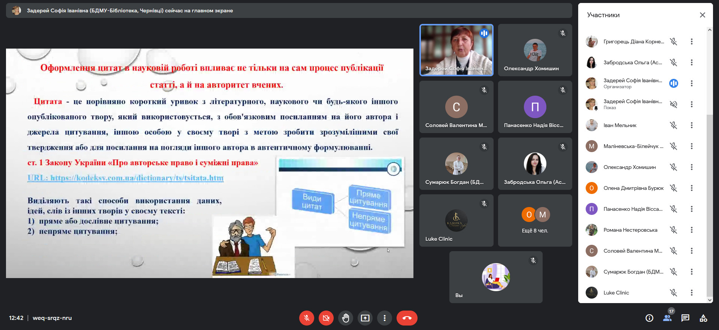Screen dimensions: 719x330
Task: Open the chat messages panel
Action: [x=685, y=318]
